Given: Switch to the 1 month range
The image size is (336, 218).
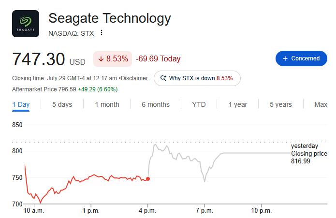Looking at the screenshot, I should click(107, 104).
